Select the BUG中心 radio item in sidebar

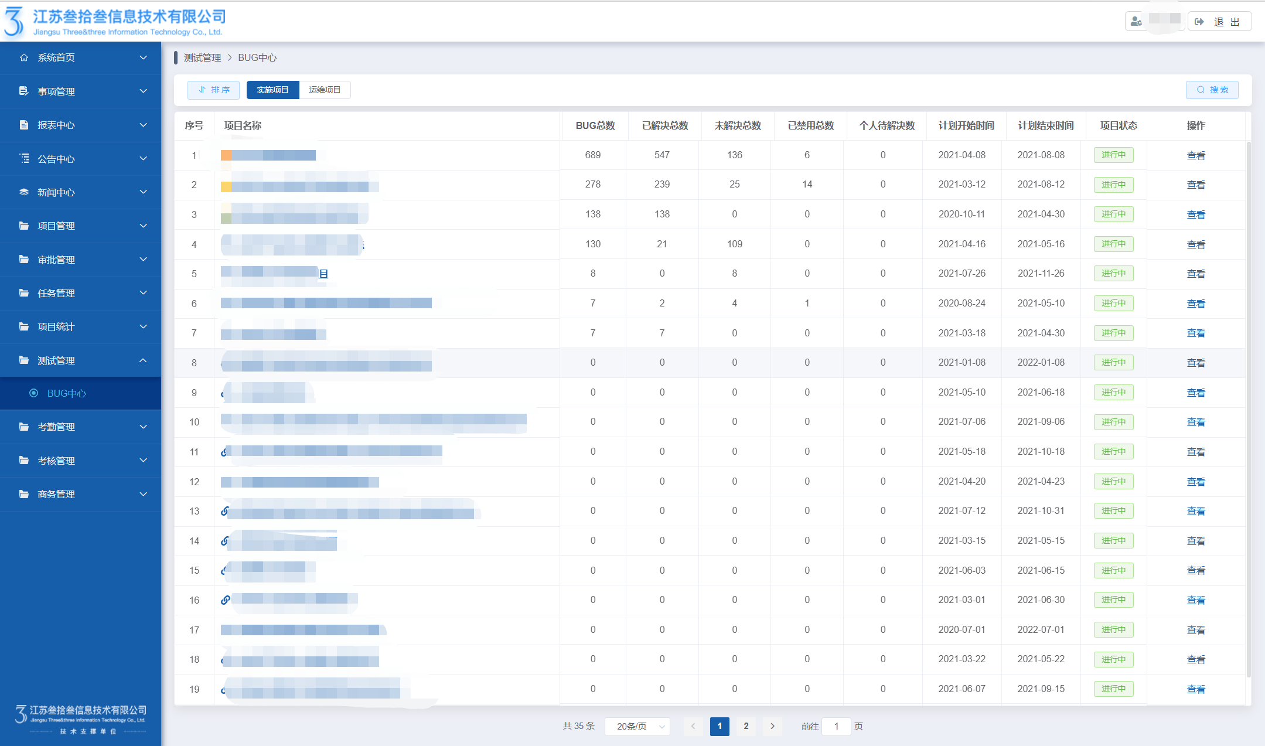[34, 393]
